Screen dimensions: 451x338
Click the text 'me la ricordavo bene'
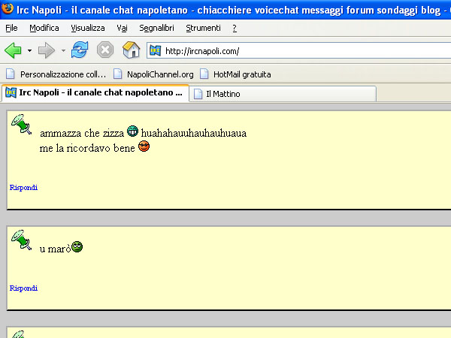tap(87, 148)
